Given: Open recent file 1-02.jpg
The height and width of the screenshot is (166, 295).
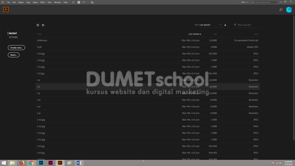Looking at the screenshot, I should coord(41,67).
